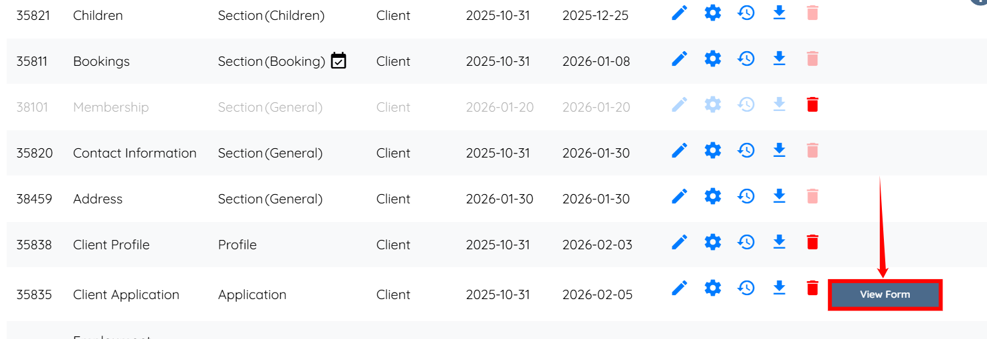Edit the Contact Information form
This screenshot has width=987, height=339.
click(679, 150)
